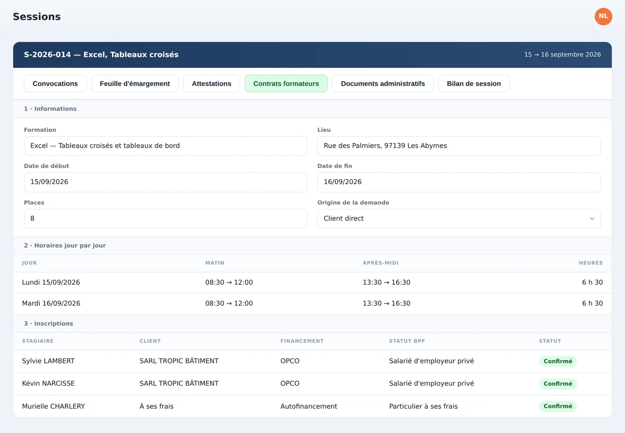Click the session title S-2026-014 header
625x433 pixels.
(101, 54)
